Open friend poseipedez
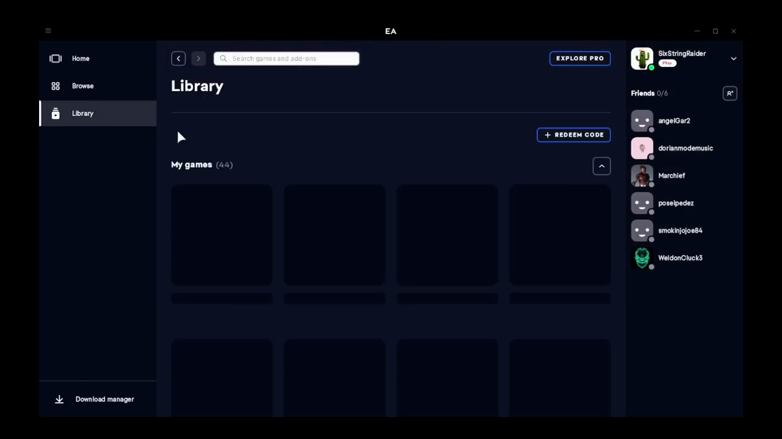The height and width of the screenshot is (439, 782). (x=684, y=203)
